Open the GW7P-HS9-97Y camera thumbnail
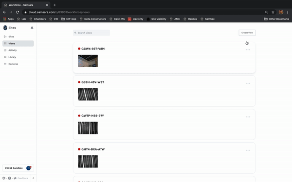This screenshot has width=292, height=182. point(88,128)
